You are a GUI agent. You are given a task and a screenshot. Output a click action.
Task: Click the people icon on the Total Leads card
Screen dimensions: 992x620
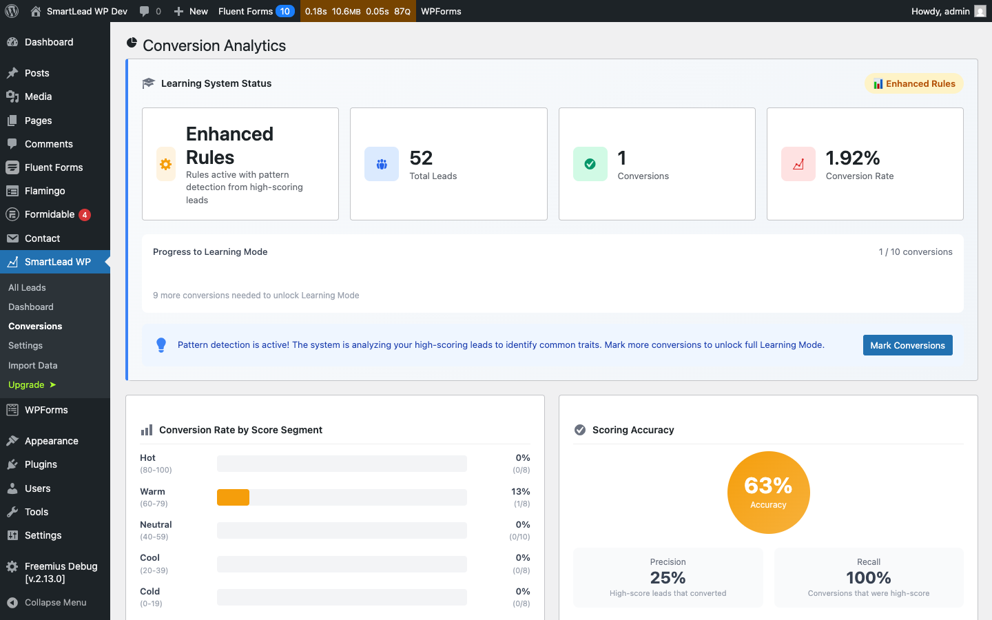tap(382, 164)
